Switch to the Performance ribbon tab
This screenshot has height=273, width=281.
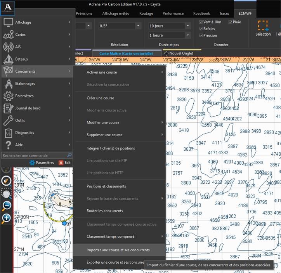pyautogui.click(x=173, y=14)
